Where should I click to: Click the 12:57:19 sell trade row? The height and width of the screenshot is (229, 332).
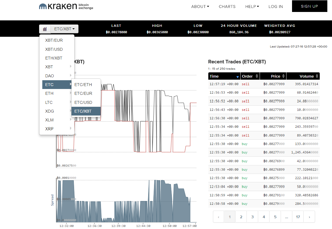click(264, 84)
